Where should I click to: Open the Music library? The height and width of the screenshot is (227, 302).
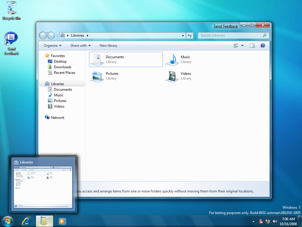click(172, 59)
